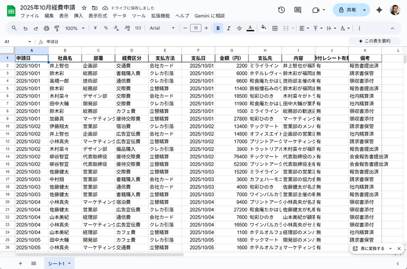Click the search magnifier in toolbar

pos(14,28)
